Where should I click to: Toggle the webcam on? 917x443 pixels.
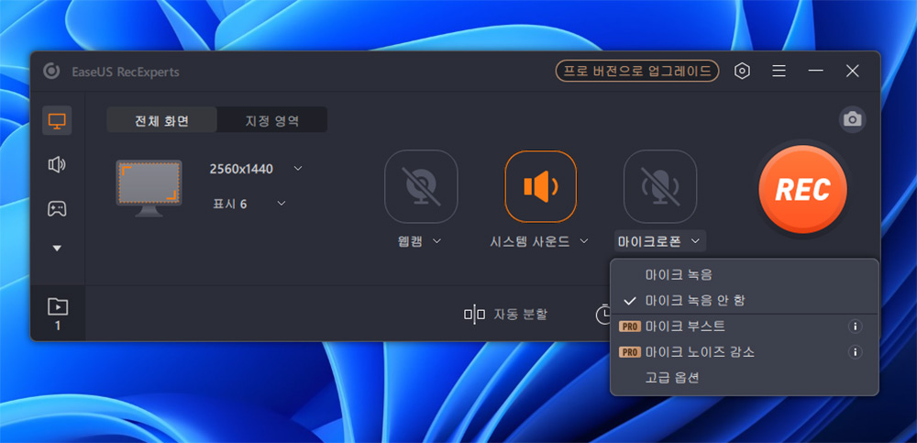(x=421, y=186)
